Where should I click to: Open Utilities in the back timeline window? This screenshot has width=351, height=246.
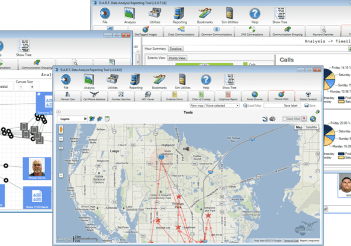pyautogui.click(x=154, y=15)
